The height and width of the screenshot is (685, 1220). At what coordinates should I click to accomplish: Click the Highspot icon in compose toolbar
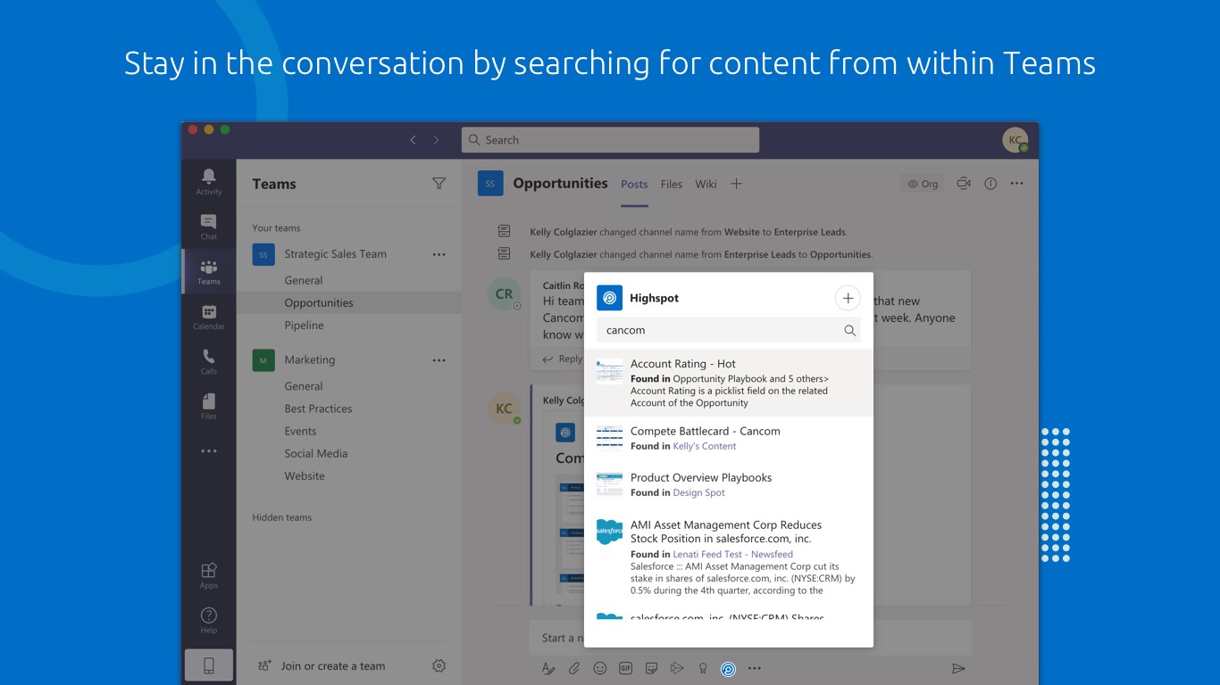coord(729,668)
